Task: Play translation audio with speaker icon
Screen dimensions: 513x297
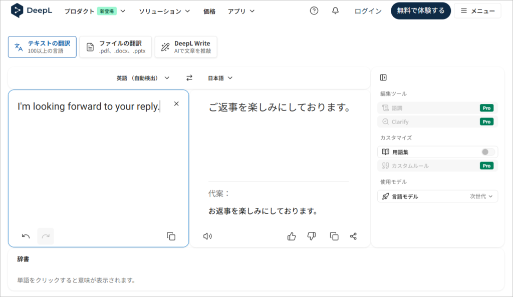Action: pos(207,236)
